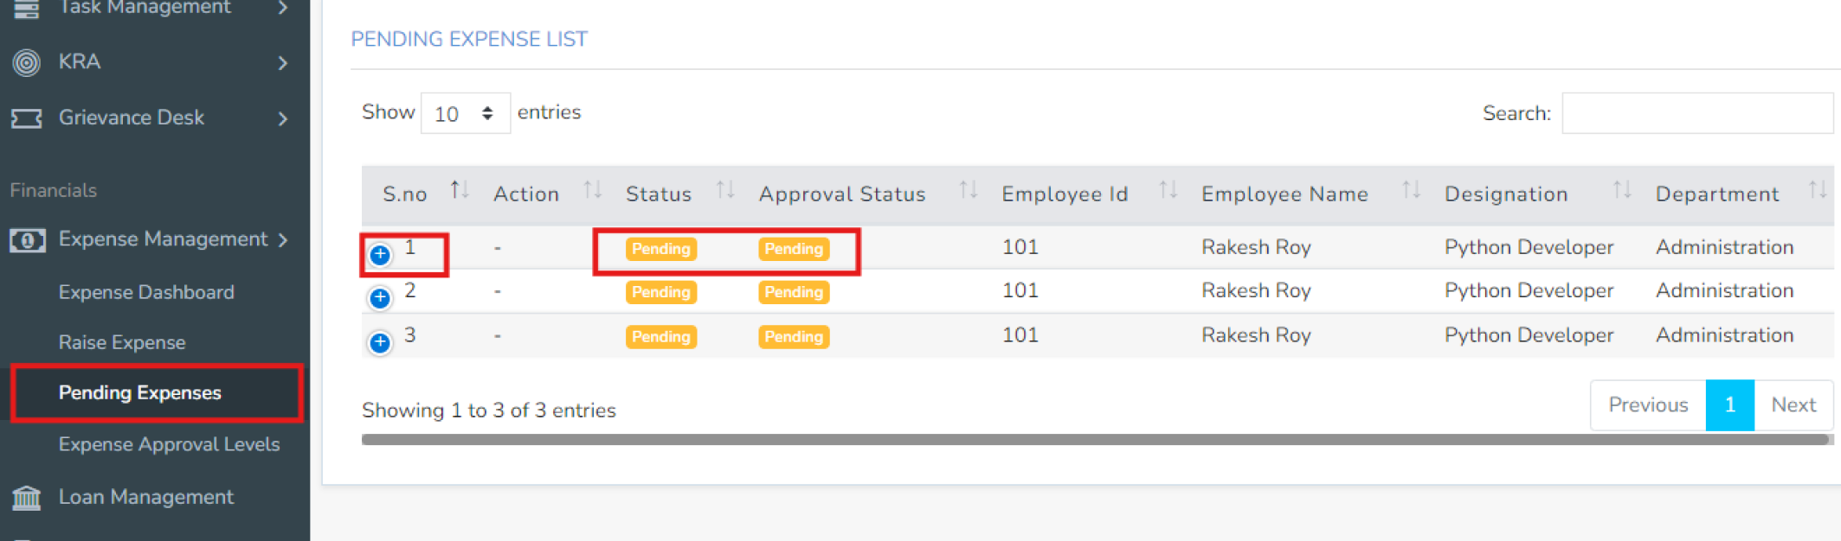Click Administration in row 1
Viewport: 1841px width, 541px height.
point(1724,247)
